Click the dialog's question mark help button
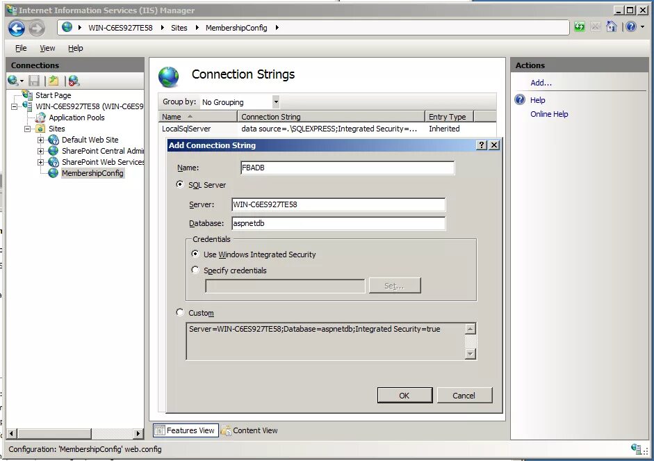This screenshot has height=461, width=654. click(x=482, y=145)
